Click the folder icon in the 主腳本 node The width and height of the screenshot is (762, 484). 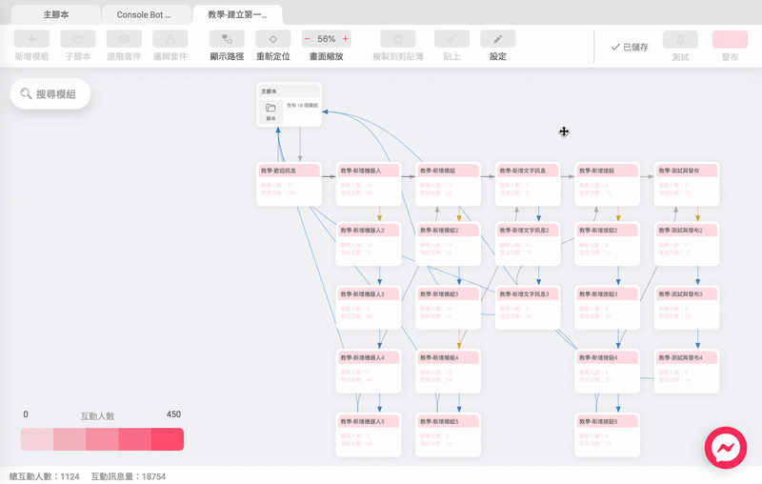tap(271, 108)
